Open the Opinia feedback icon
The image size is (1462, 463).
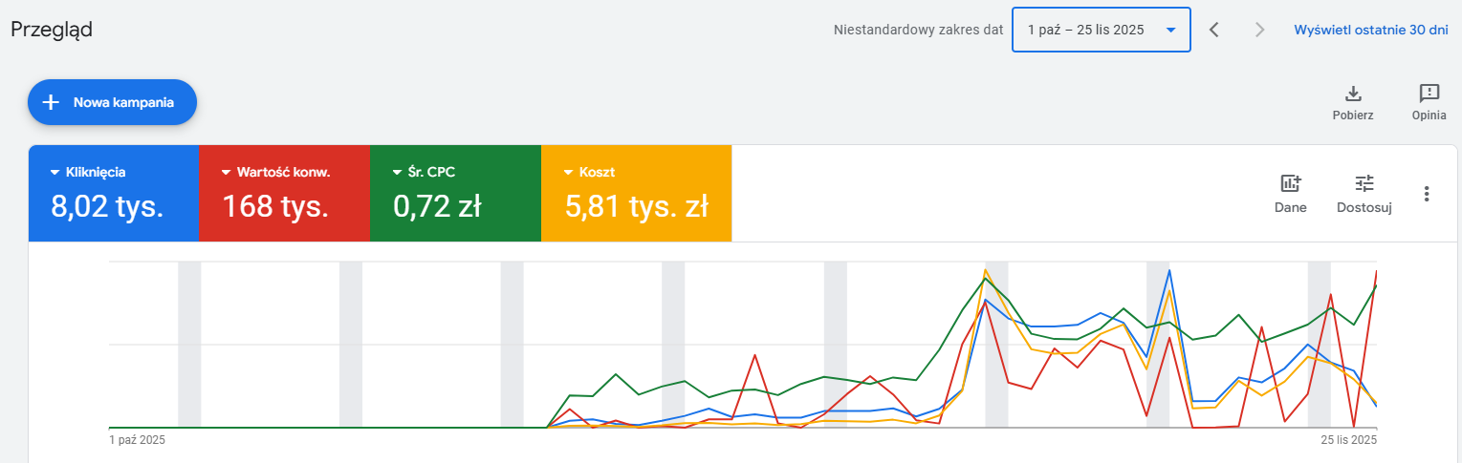[x=1429, y=94]
